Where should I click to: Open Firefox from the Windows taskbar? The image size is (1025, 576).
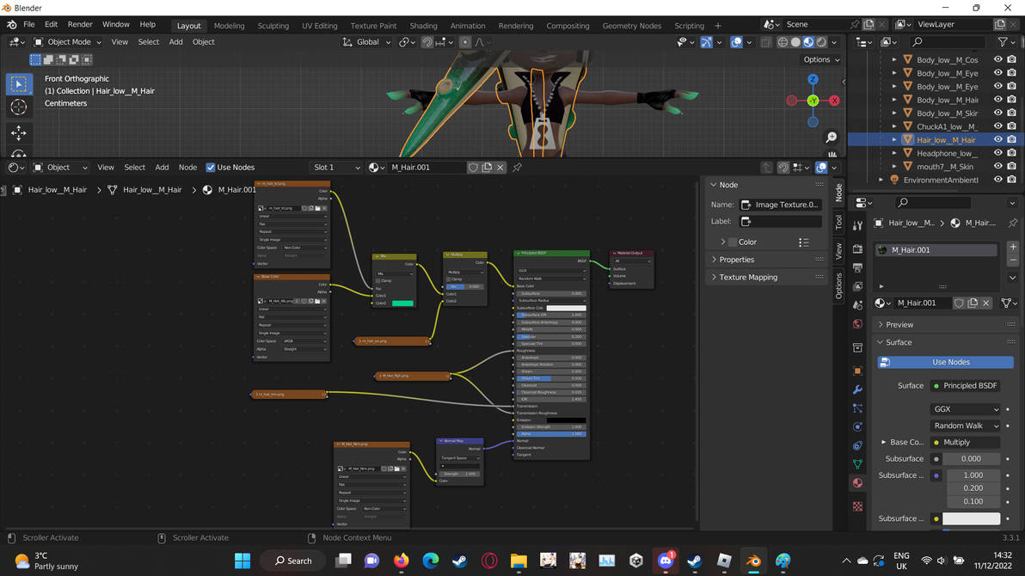pyautogui.click(x=402, y=561)
